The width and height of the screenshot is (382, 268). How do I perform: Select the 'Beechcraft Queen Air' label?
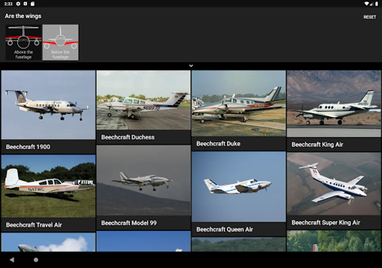point(225,230)
